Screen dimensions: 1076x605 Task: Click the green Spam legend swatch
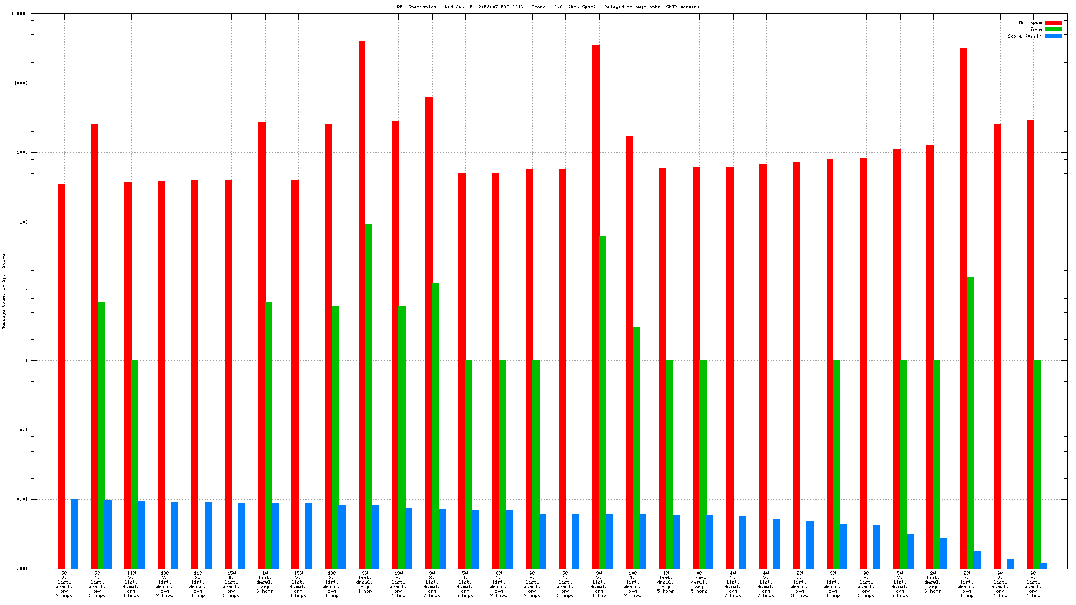click(x=1053, y=30)
